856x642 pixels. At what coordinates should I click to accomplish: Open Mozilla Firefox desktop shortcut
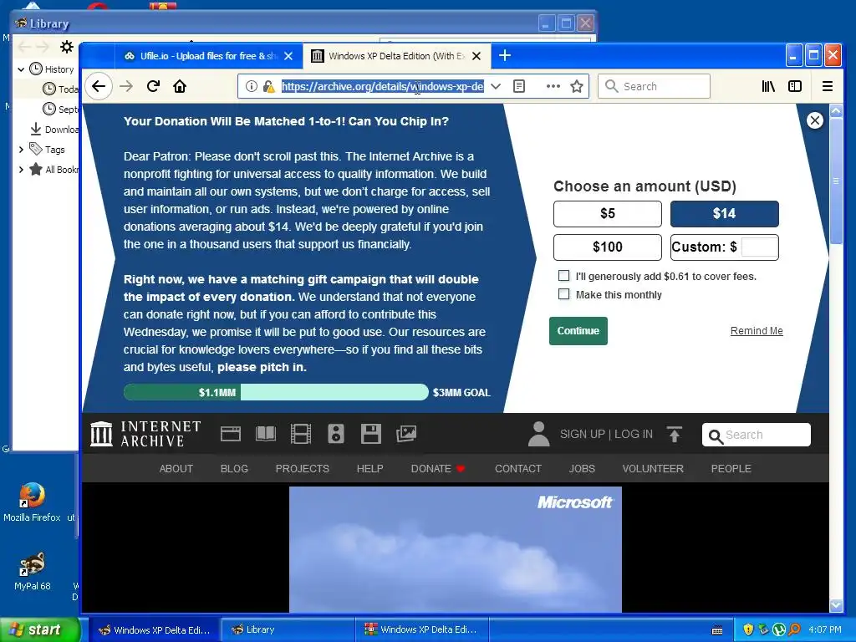[32, 502]
